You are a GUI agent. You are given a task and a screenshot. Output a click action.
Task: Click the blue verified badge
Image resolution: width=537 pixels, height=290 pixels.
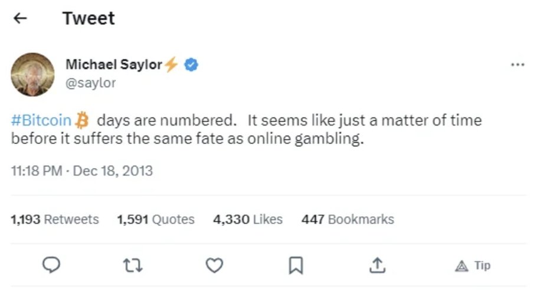click(x=191, y=65)
